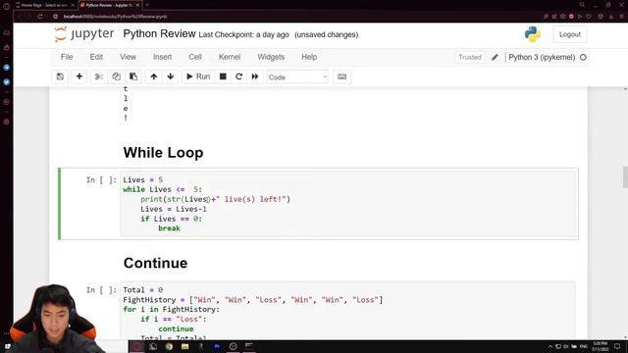The width and height of the screenshot is (628, 353).
Task: Click the taskbar clock and date
Action: (x=600, y=346)
